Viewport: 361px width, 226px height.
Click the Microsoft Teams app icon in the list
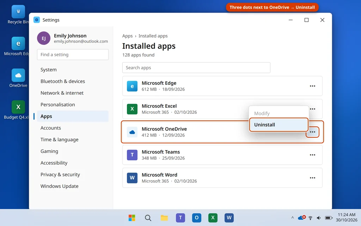pos(132,155)
